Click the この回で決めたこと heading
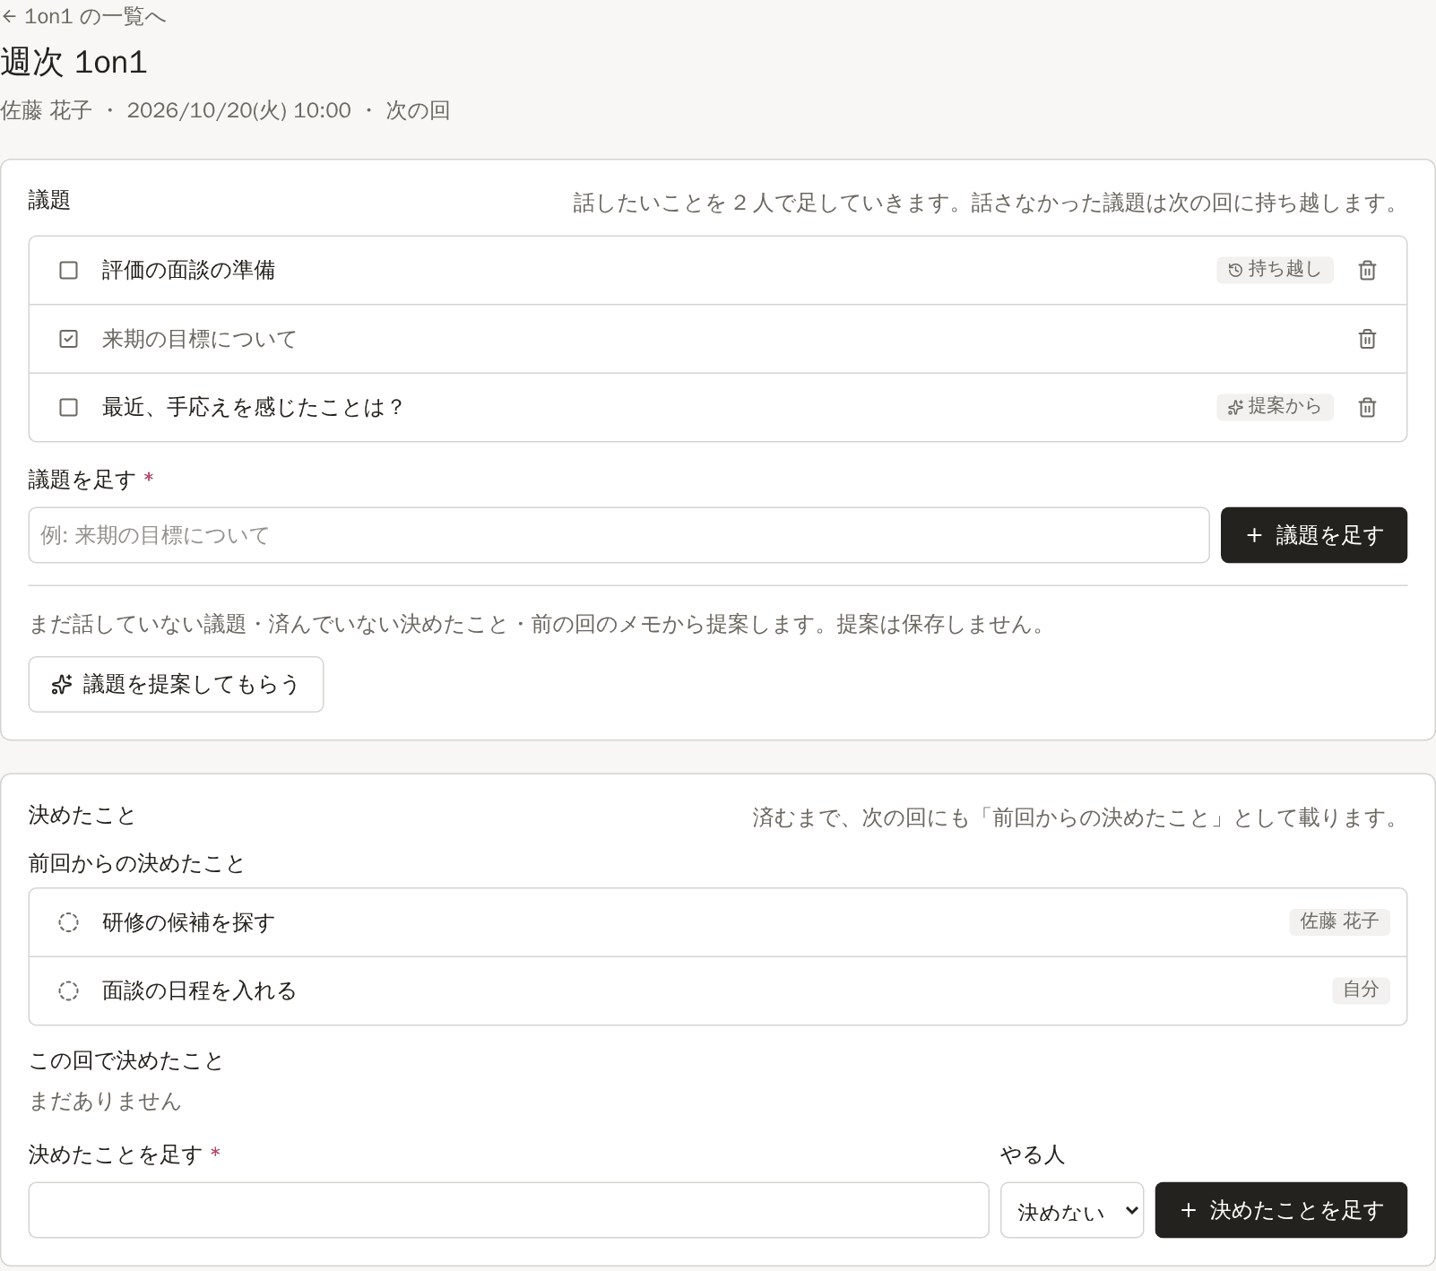Screen dimensions: 1436x1271 pos(125,1060)
